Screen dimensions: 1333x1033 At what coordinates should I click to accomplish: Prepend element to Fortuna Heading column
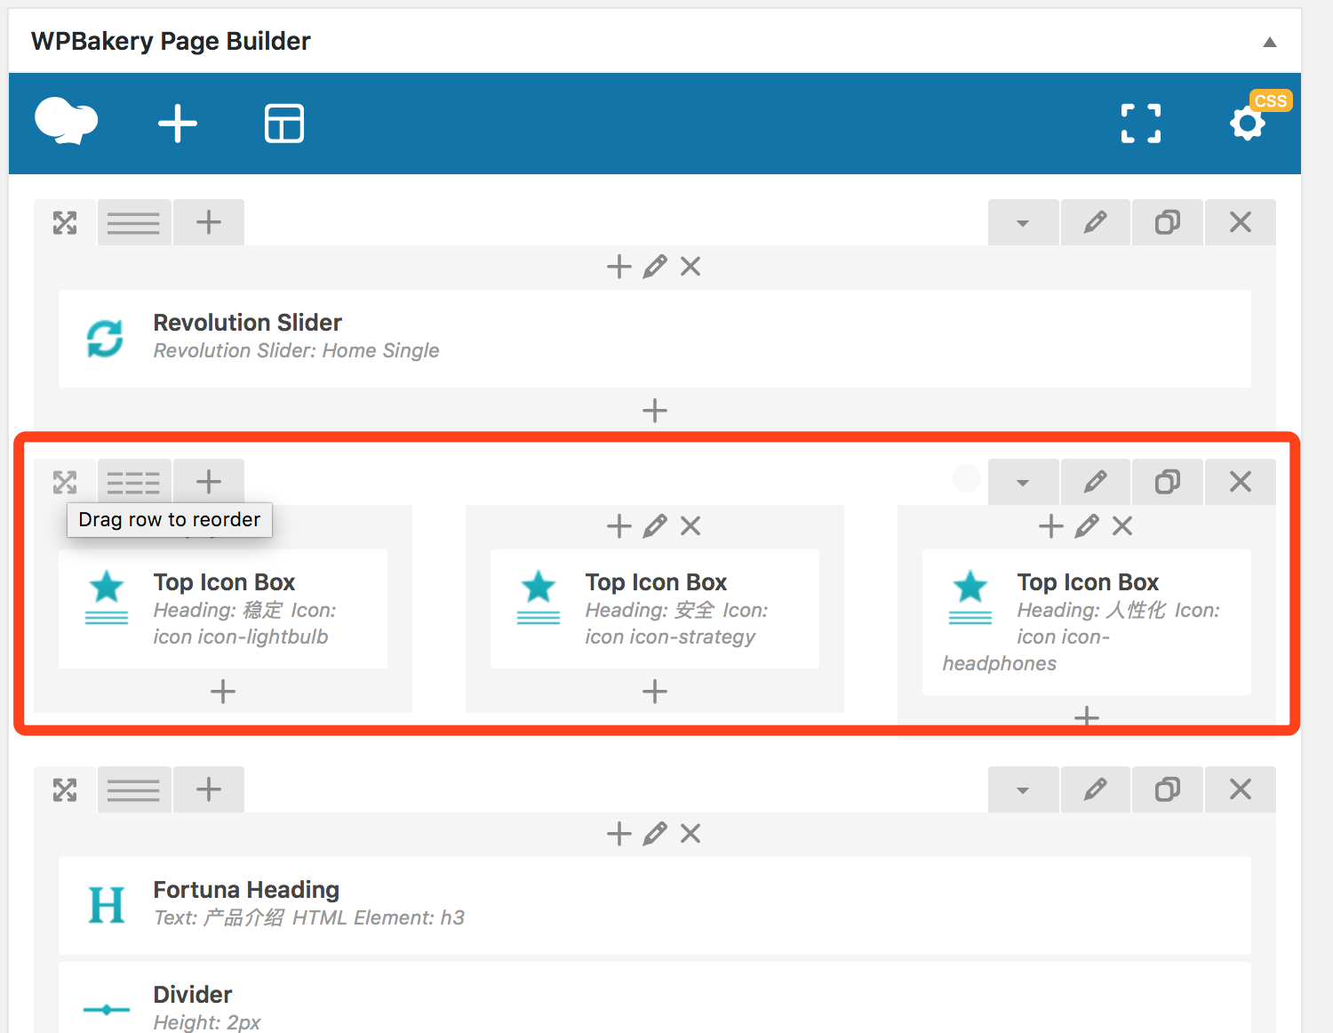619,833
